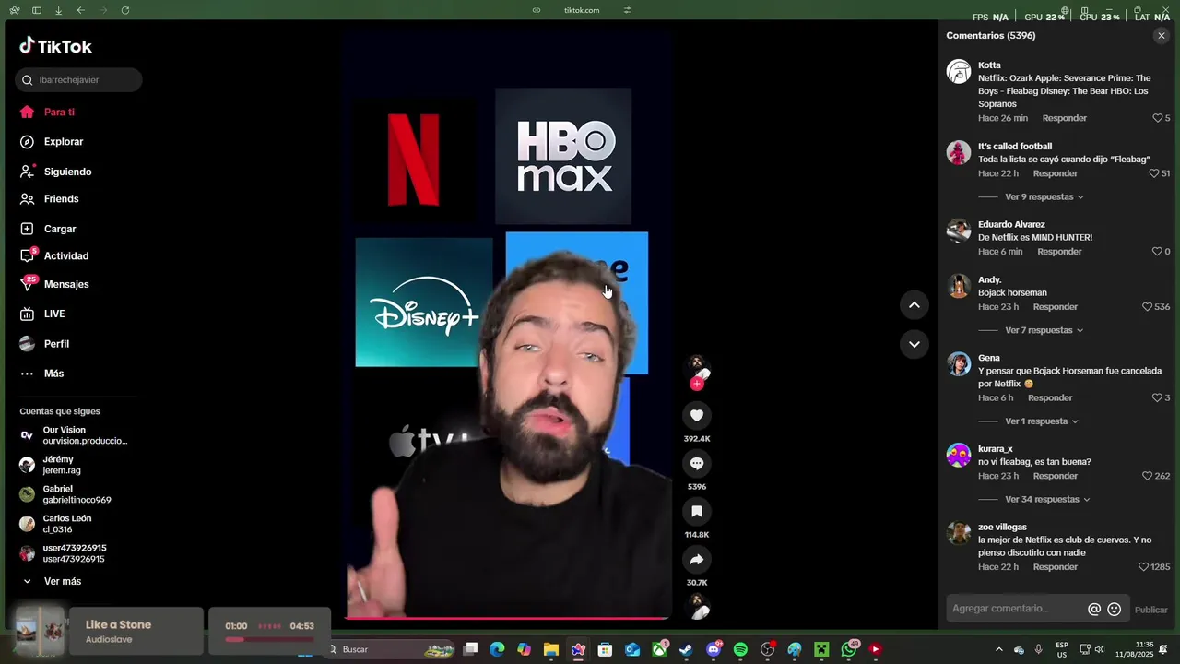Open Cargar upload page
Viewport: 1180px width, 664px height.
pos(60,230)
